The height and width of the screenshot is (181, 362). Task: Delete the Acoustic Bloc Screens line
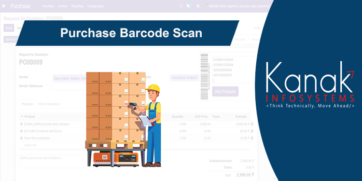tap(252, 124)
